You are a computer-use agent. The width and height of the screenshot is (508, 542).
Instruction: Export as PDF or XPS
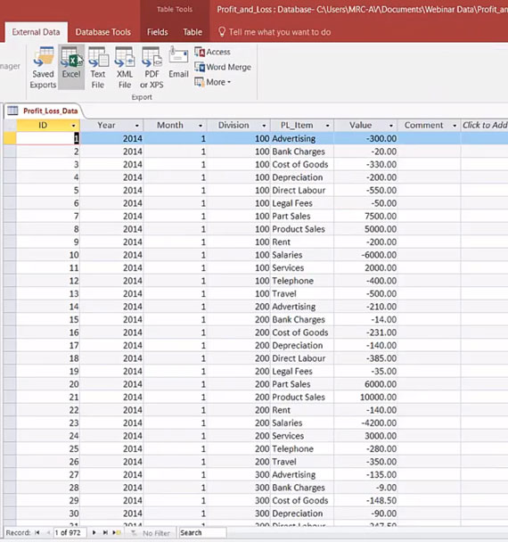click(x=152, y=68)
